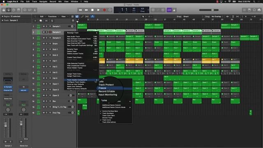Image resolution: width=263 pixels, height=148 pixels.
Task: Solo the Snare track
Action: click(x=46, y=44)
